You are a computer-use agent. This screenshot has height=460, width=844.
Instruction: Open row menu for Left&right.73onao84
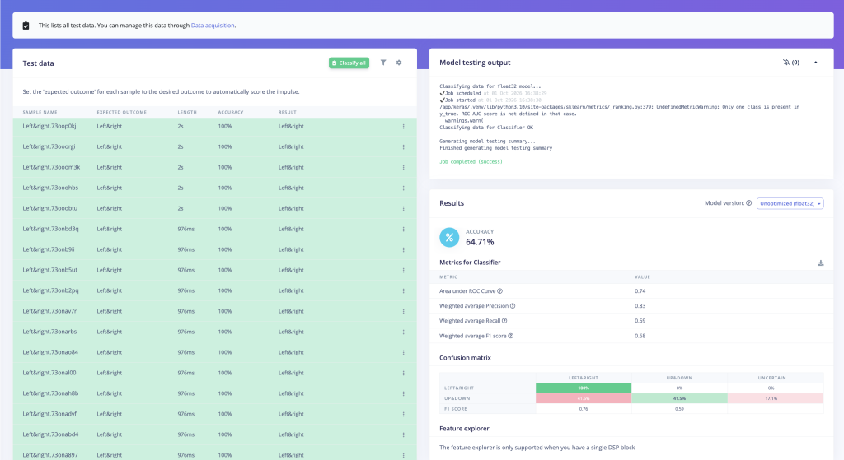pyautogui.click(x=403, y=352)
